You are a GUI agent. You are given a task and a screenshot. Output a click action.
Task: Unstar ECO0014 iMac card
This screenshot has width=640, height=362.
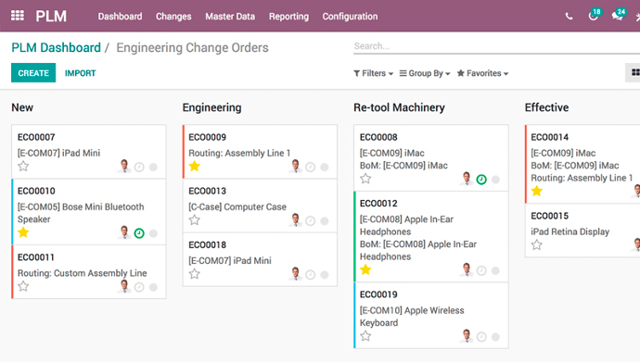[x=537, y=191]
